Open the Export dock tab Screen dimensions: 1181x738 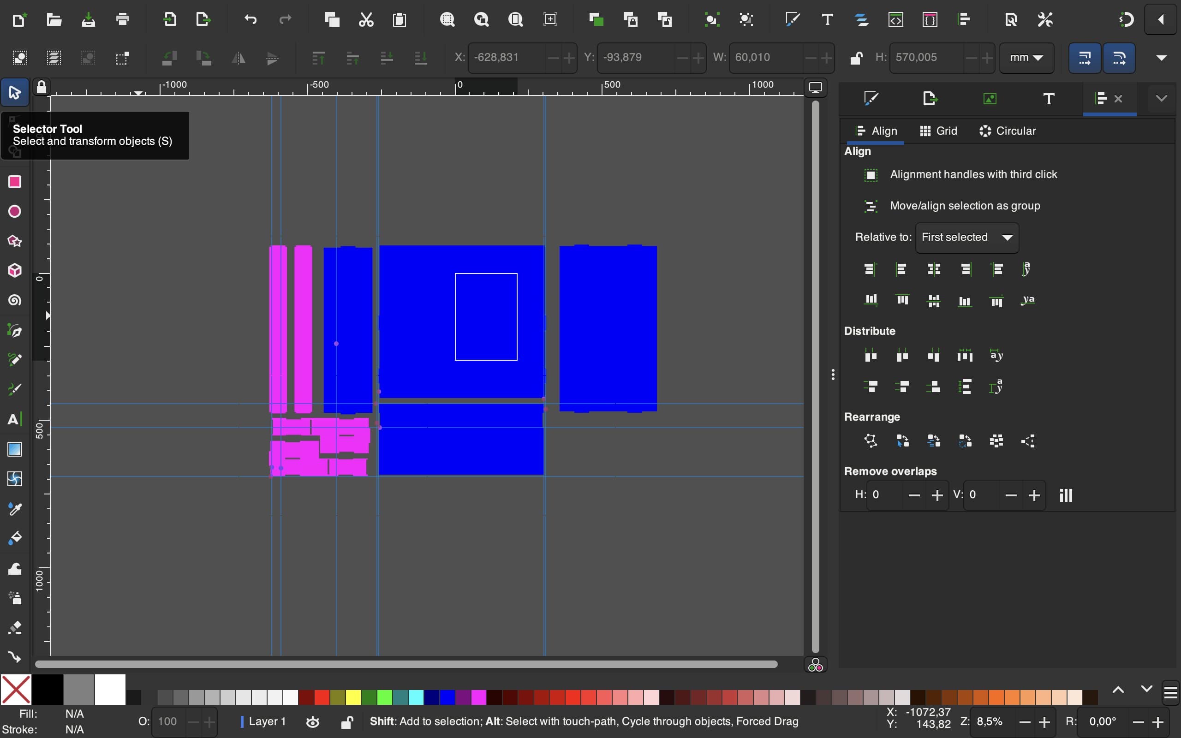(930, 99)
